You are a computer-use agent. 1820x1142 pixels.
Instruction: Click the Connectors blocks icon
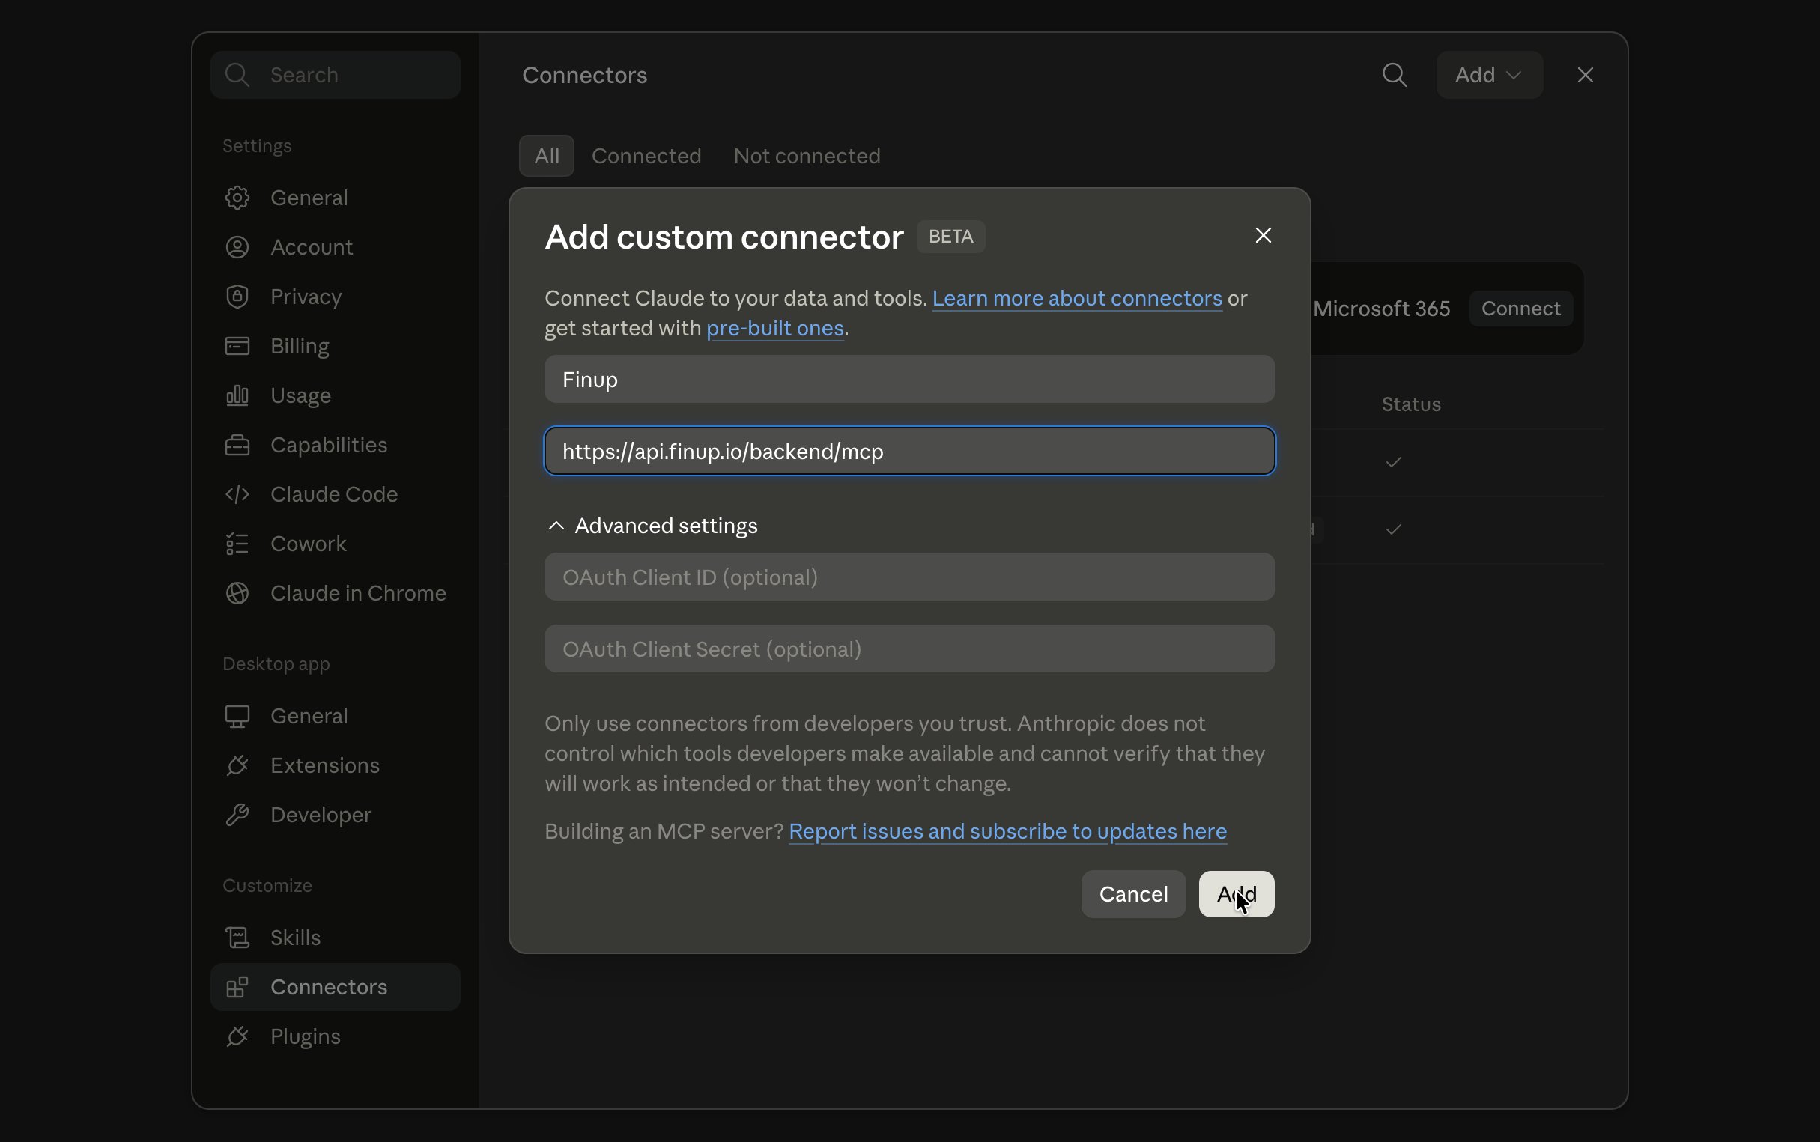tap(237, 987)
